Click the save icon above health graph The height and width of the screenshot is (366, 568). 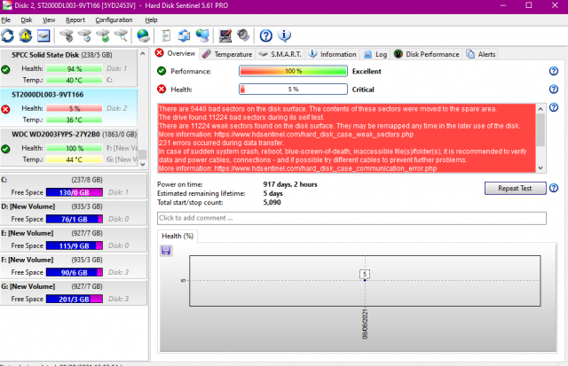166,251
